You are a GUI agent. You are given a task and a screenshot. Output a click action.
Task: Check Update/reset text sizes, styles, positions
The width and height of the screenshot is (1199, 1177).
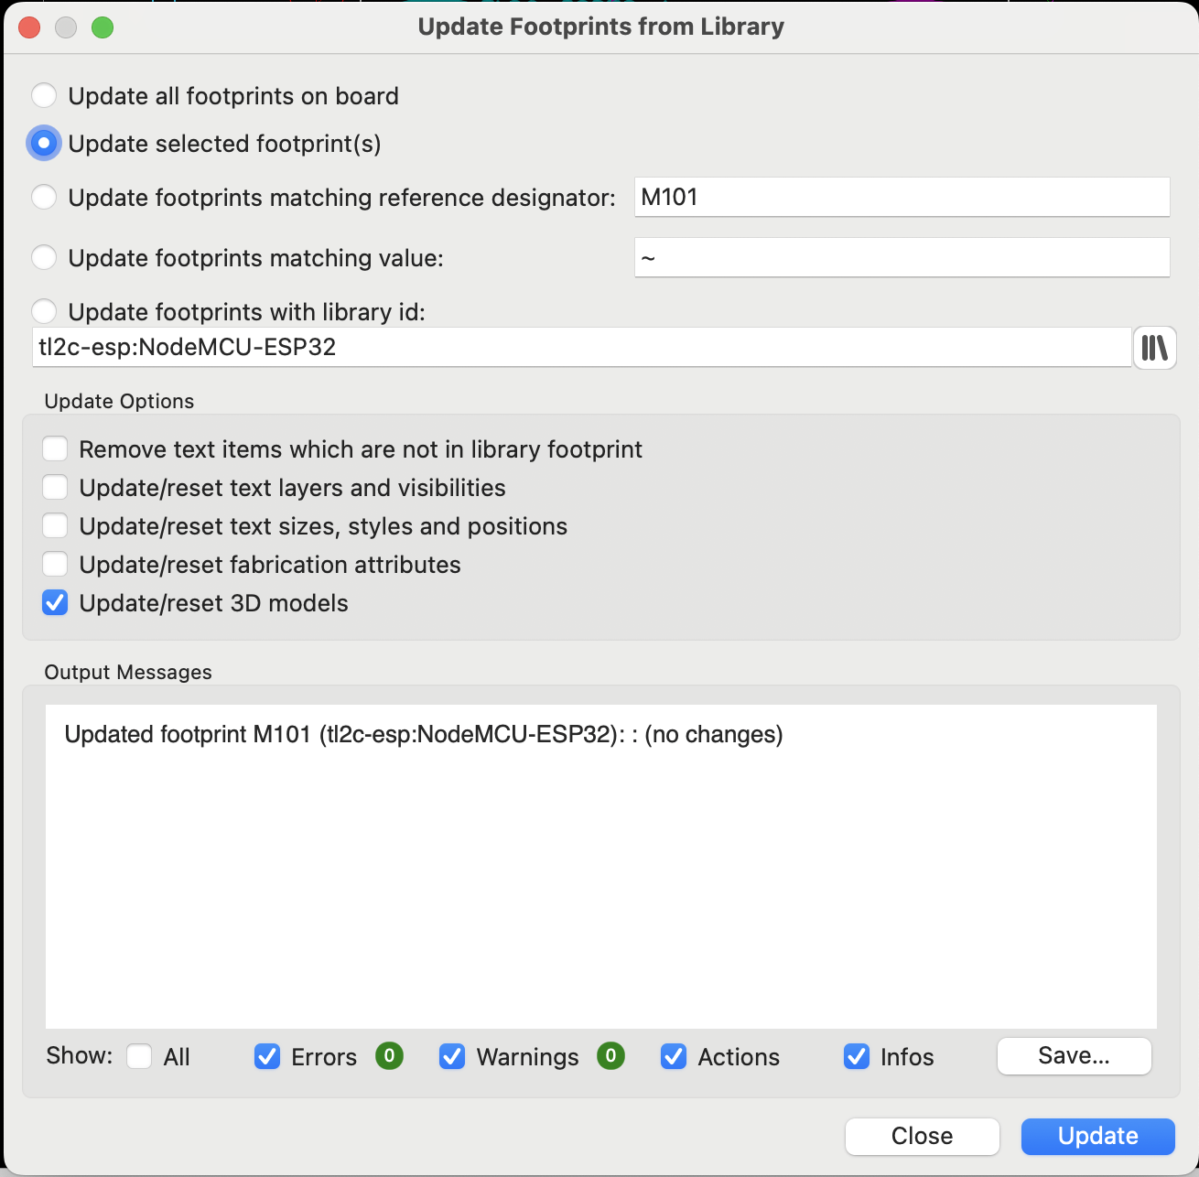click(56, 526)
